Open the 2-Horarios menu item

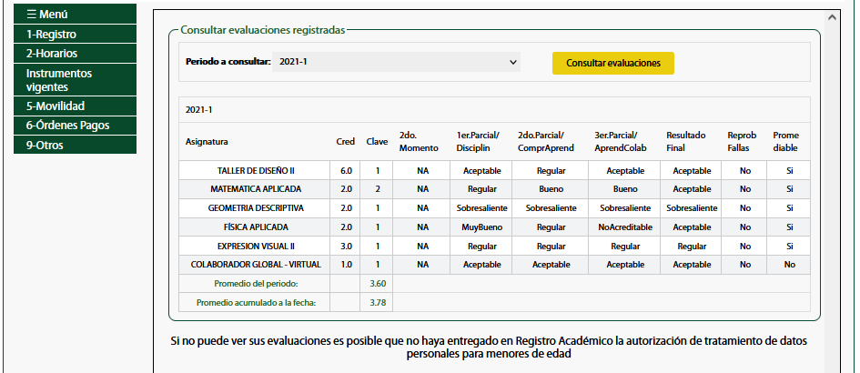pos(75,53)
